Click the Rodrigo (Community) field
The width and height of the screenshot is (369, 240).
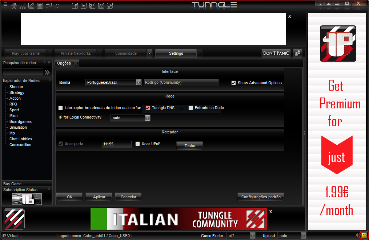click(x=181, y=82)
